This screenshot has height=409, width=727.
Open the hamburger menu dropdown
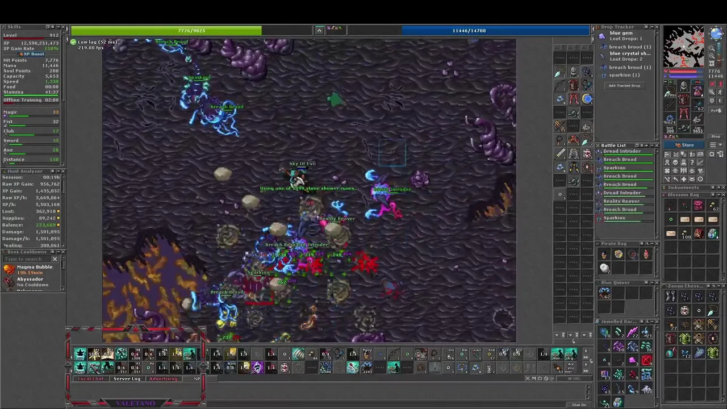click(716, 145)
